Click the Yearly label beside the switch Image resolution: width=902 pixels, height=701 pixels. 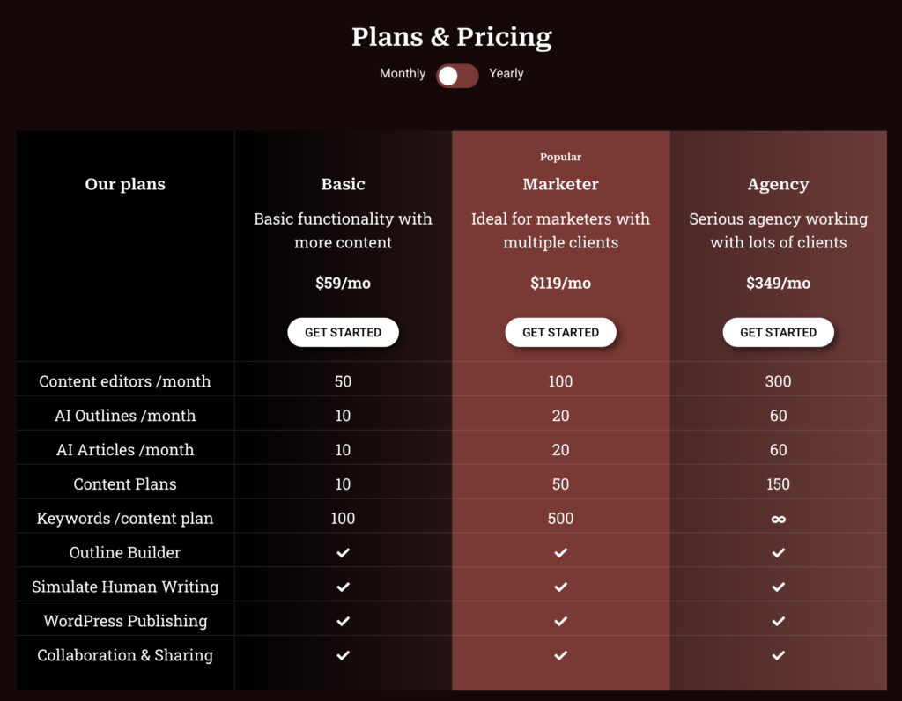tap(506, 74)
